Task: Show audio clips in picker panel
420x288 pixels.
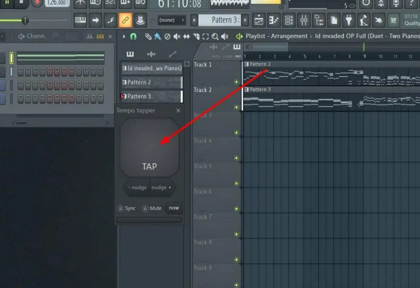Action: click(x=151, y=55)
